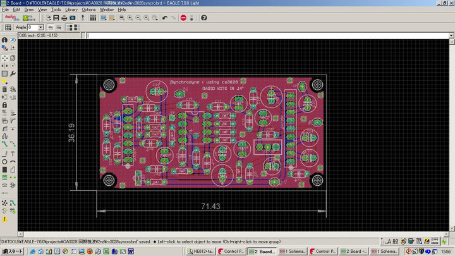This screenshot has width=455, height=256.
Task: Open the Library menu
Action: pyautogui.click(x=71, y=10)
